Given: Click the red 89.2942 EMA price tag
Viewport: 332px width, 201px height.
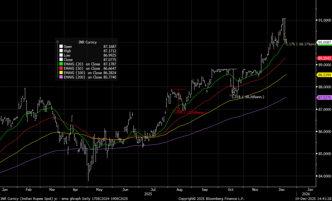Looking at the screenshot, I should [324, 58].
